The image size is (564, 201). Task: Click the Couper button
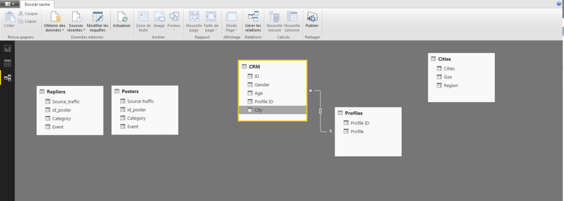28,14
